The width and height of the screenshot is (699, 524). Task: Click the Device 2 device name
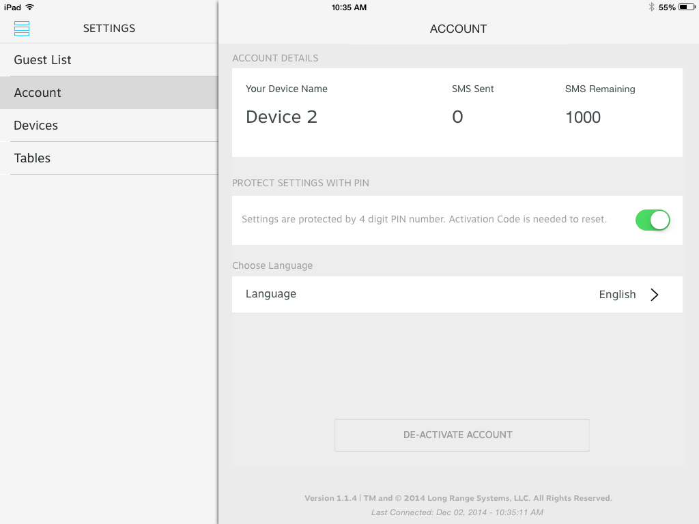click(x=281, y=117)
